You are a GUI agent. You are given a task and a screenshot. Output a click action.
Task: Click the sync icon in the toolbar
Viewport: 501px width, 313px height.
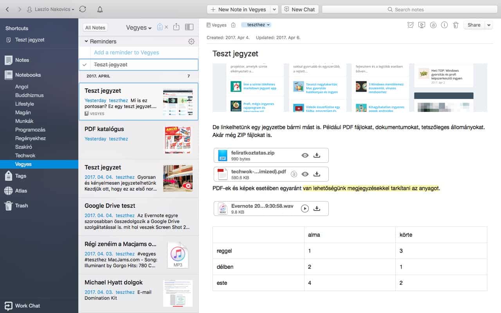[82, 9]
